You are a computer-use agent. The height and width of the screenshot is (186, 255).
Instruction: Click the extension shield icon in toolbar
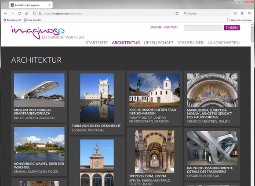coord(242,13)
